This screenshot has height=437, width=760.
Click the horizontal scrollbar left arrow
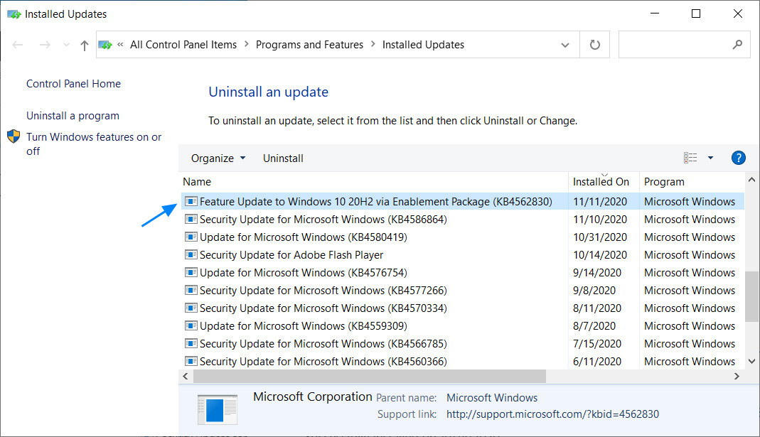[x=186, y=376]
